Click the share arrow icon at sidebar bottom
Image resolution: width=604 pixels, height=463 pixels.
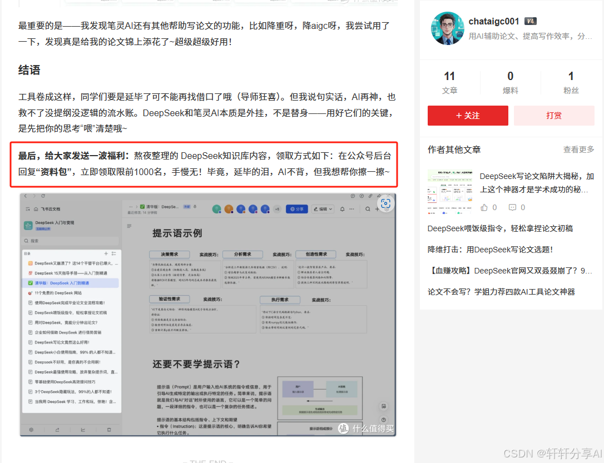[x=57, y=430]
